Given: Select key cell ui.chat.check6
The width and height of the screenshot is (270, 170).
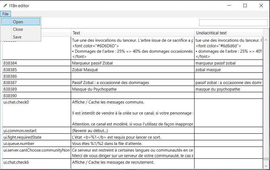Looking at the screenshot, I should [36, 164].
